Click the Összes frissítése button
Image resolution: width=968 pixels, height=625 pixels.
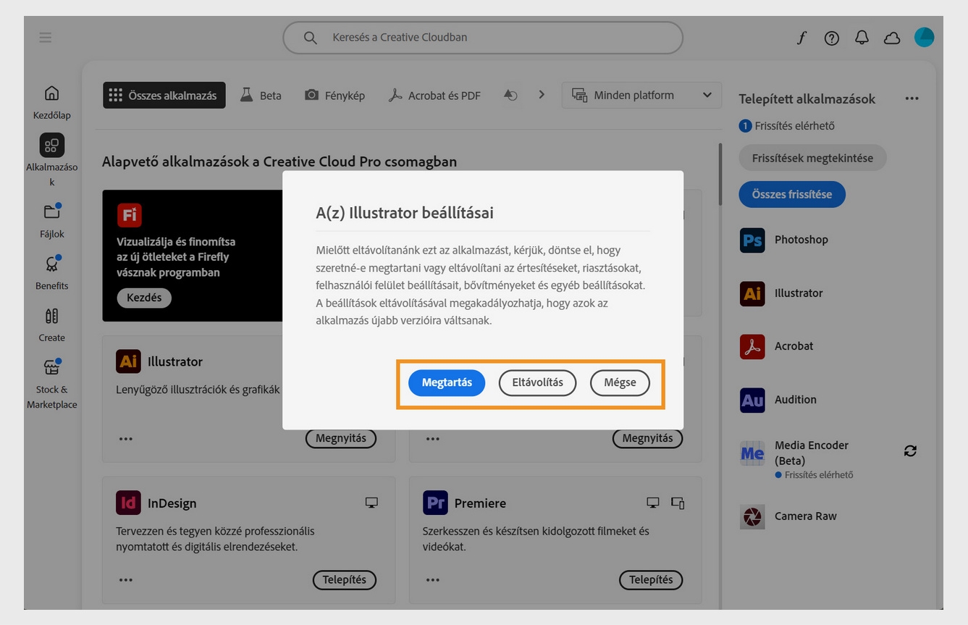point(792,194)
